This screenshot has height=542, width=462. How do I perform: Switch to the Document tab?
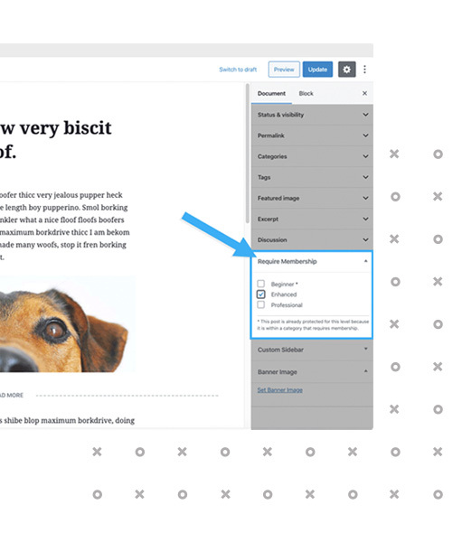point(271,93)
